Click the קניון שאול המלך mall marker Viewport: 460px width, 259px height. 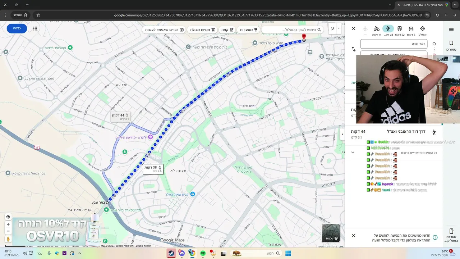pos(193,194)
